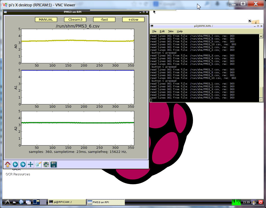Click the screen lock icon in panel
Viewport: 266px width, 208px height.
[254, 202]
